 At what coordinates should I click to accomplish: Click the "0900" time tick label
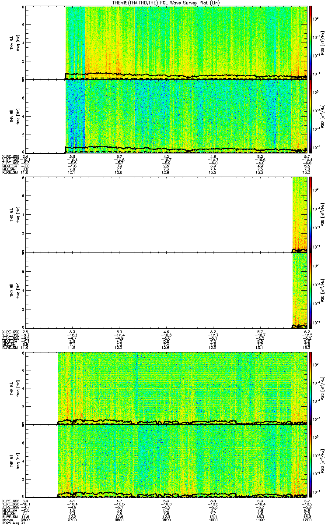click(166, 520)
